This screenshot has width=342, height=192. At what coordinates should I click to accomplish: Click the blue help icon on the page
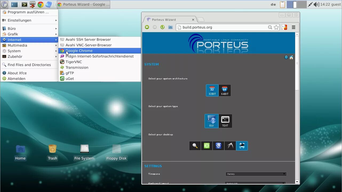[286, 57]
